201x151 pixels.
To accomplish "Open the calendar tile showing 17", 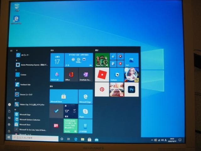I will pyautogui.click(x=57, y=60).
